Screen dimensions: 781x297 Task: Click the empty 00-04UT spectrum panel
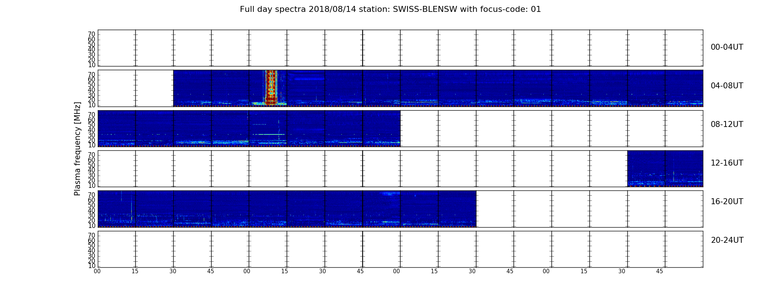point(400,48)
